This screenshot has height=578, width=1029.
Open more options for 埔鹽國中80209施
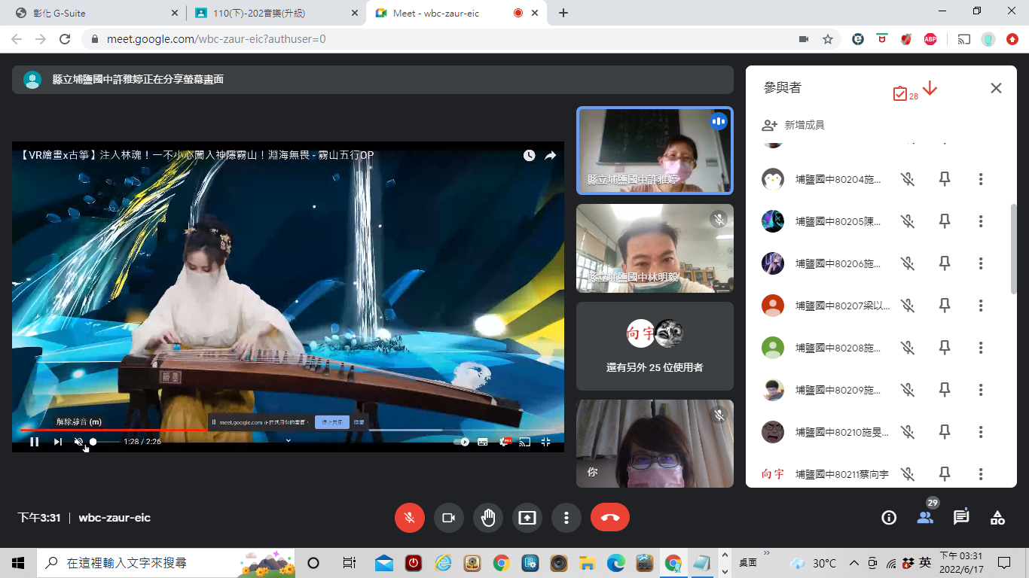click(981, 390)
